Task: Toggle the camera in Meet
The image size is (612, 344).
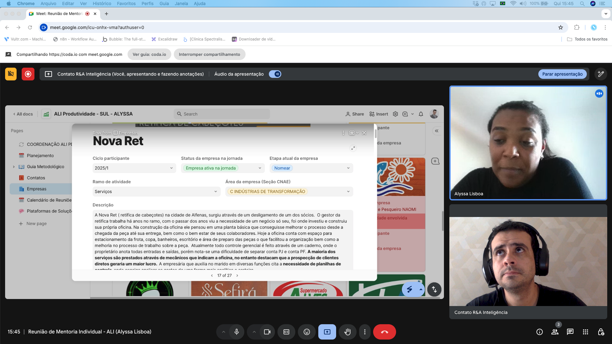Action: click(267, 332)
